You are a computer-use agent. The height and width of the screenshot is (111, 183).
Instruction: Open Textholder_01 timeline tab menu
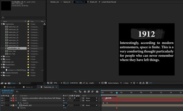tap(56, 87)
